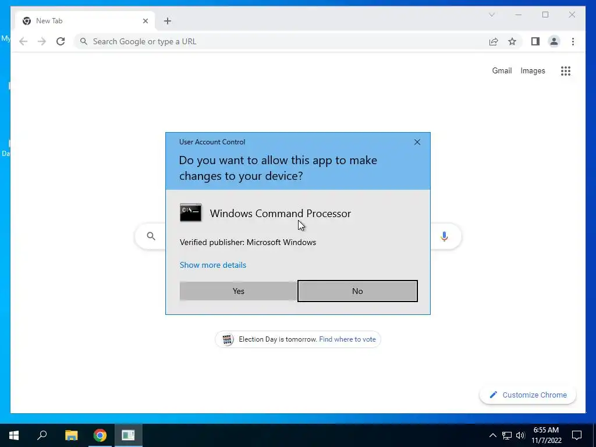Open taskbar search

(x=42, y=435)
